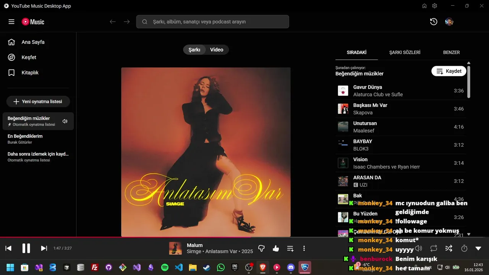This screenshot has width=489, height=275.
Task: Create a Yeni oynatma listesi
Action: (38, 102)
